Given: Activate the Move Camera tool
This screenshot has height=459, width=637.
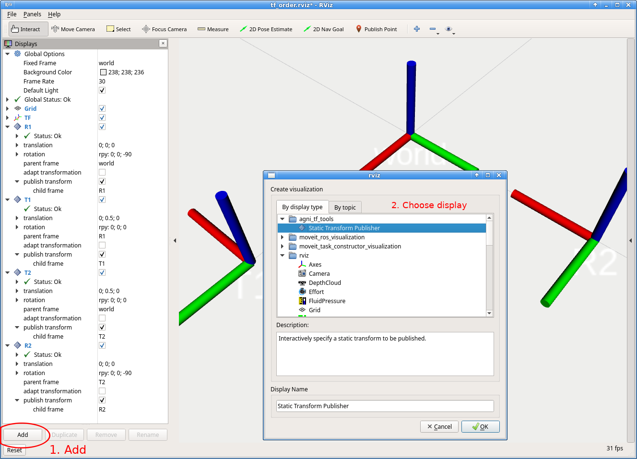Looking at the screenshot, I should [73, 29].
